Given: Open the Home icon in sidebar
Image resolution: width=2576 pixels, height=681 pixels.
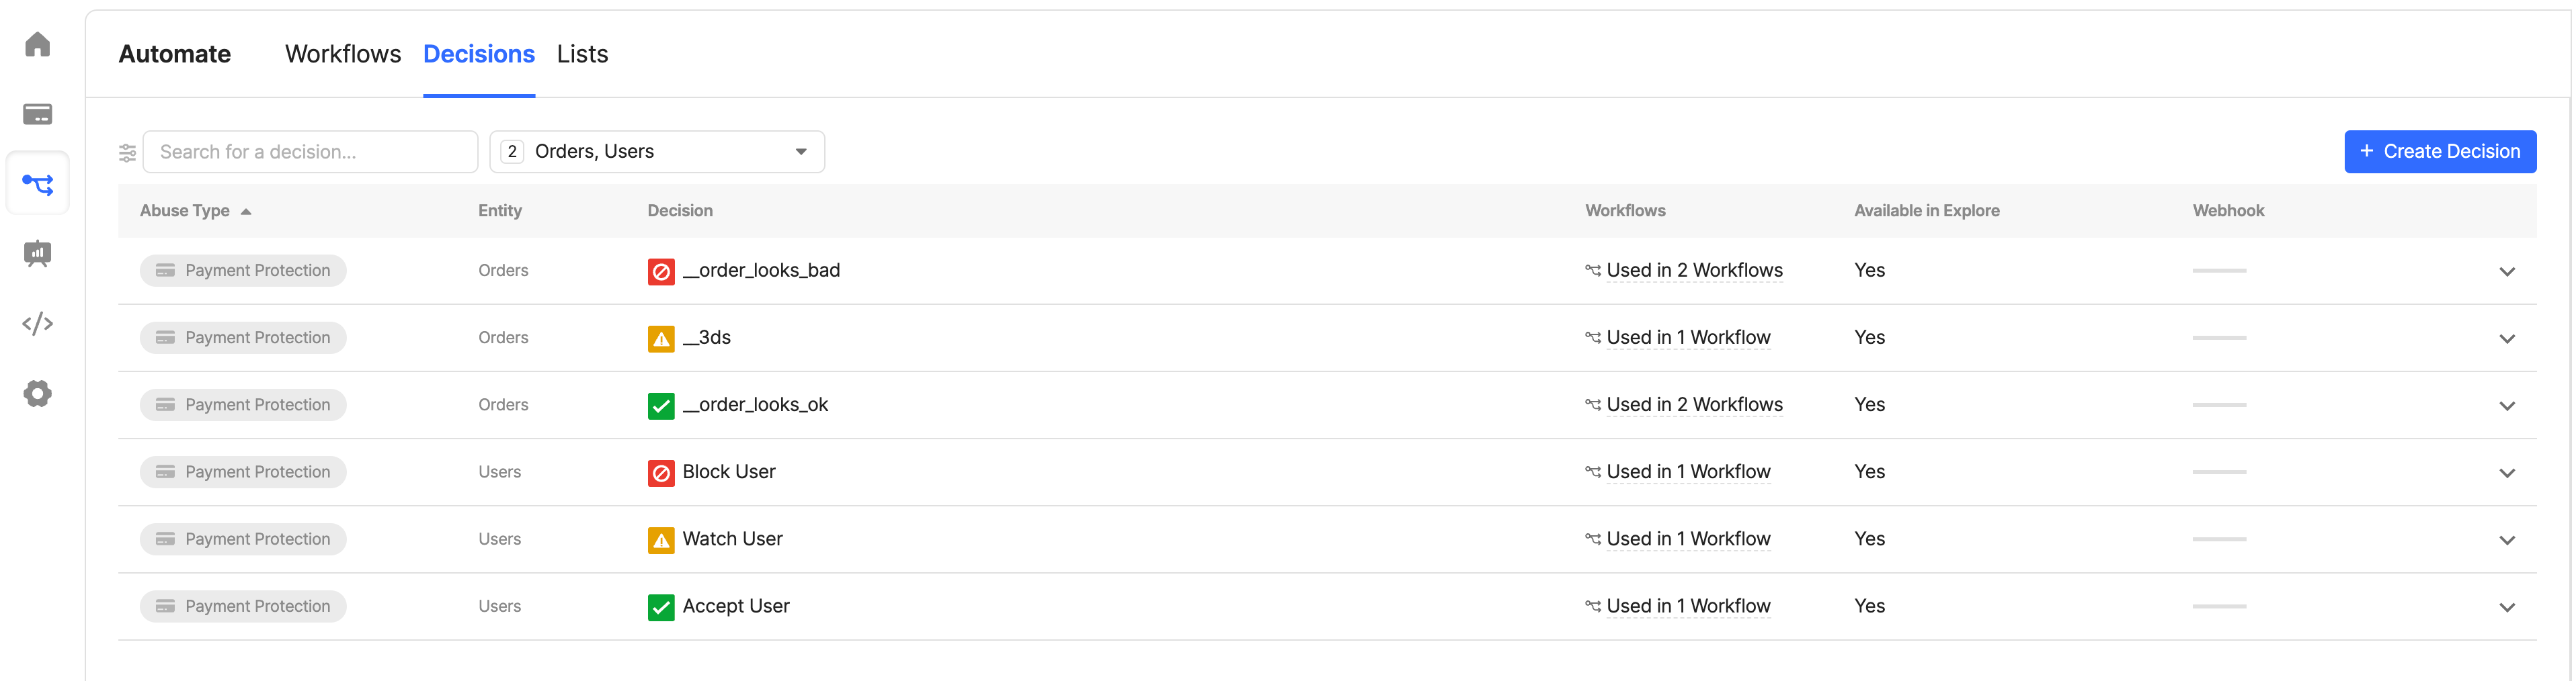Looking at the screenshot, I should coord(37,44).
